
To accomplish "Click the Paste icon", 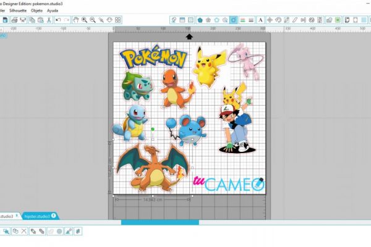I will coord(40,20).
